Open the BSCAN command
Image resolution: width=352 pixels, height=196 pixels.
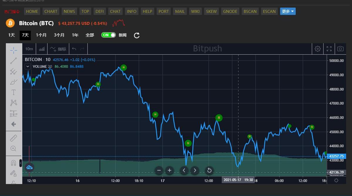pyautogui.click(x=250, y=11)
